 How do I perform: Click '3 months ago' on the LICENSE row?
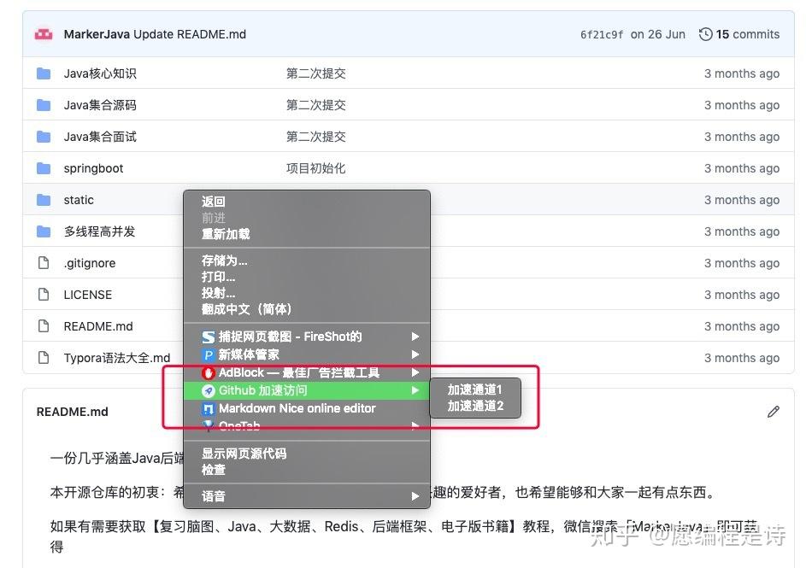[742, 295]
